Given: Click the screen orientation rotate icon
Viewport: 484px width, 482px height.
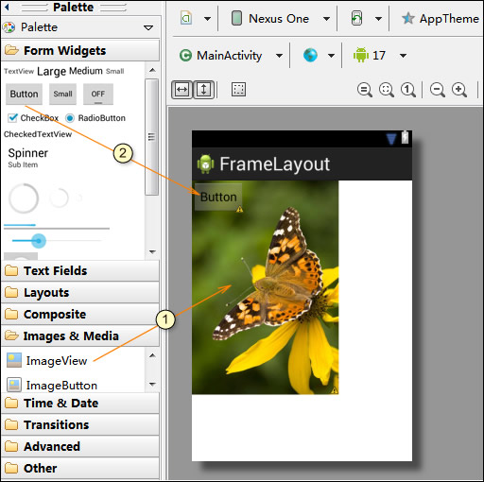Looking at the screenshot, I should click(356, 18).
